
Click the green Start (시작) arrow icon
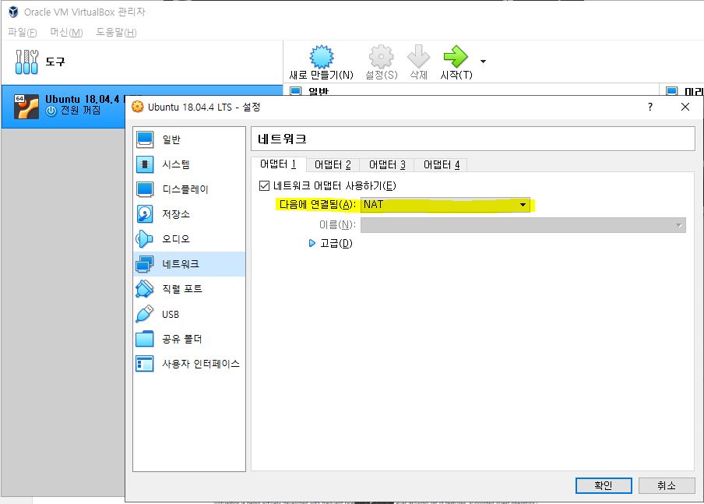point(456,57)
